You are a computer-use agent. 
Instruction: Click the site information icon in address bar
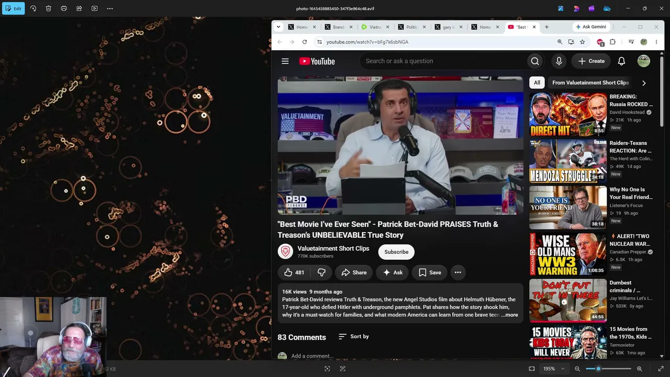[319, 42]
